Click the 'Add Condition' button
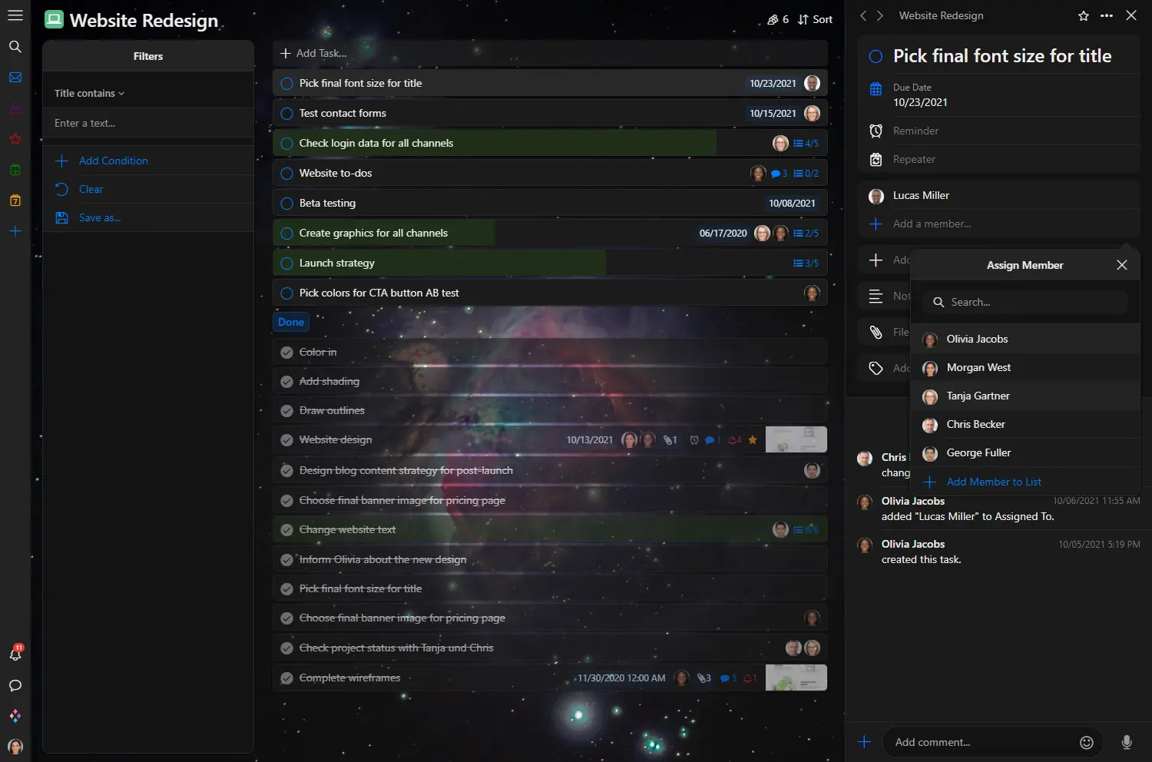 pos(113,161)
